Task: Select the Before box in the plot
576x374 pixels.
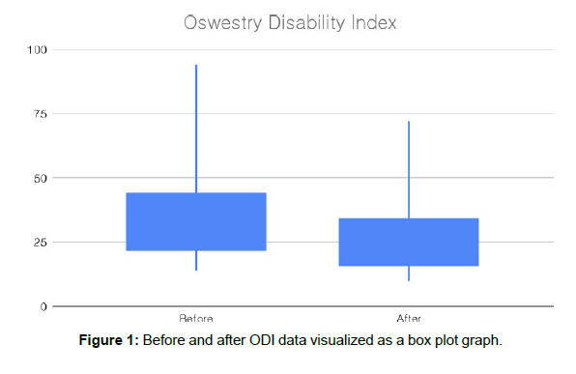Action: [196, 221]
